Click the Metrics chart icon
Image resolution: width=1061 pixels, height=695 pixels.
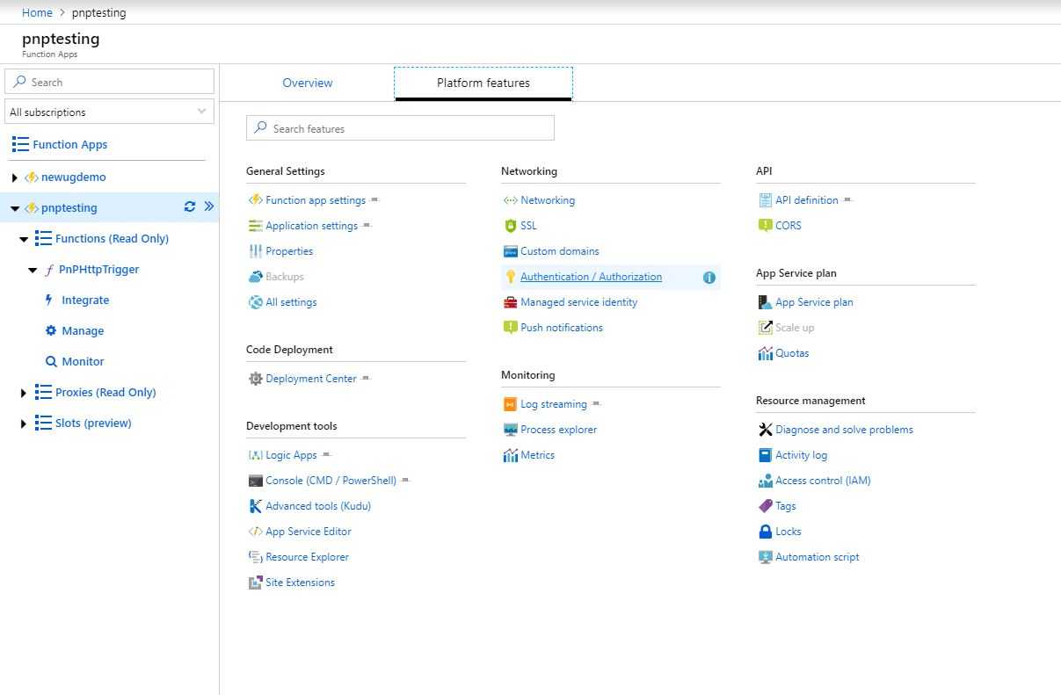point(511,455)
